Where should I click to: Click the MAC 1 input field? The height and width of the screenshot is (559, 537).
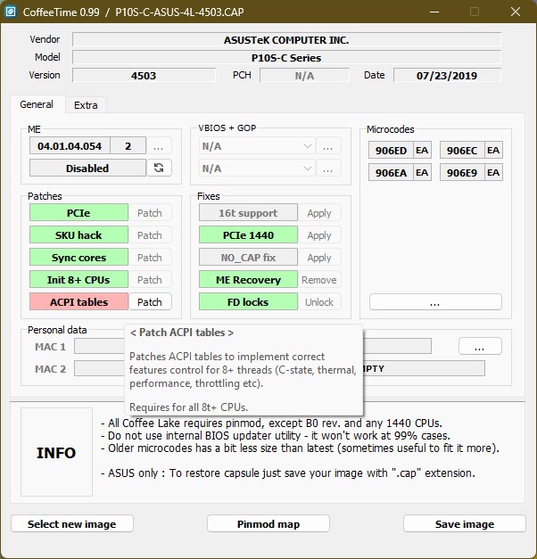coord(100,347)
